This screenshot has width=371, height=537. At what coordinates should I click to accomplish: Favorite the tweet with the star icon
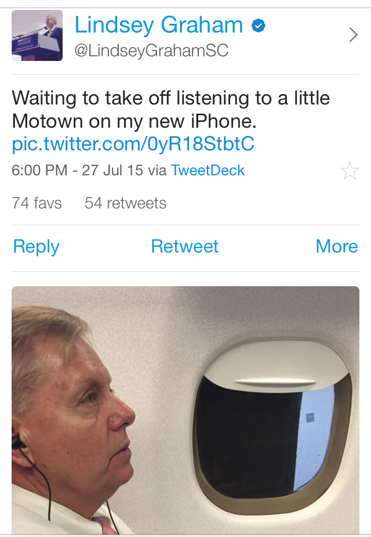(350, 171)
